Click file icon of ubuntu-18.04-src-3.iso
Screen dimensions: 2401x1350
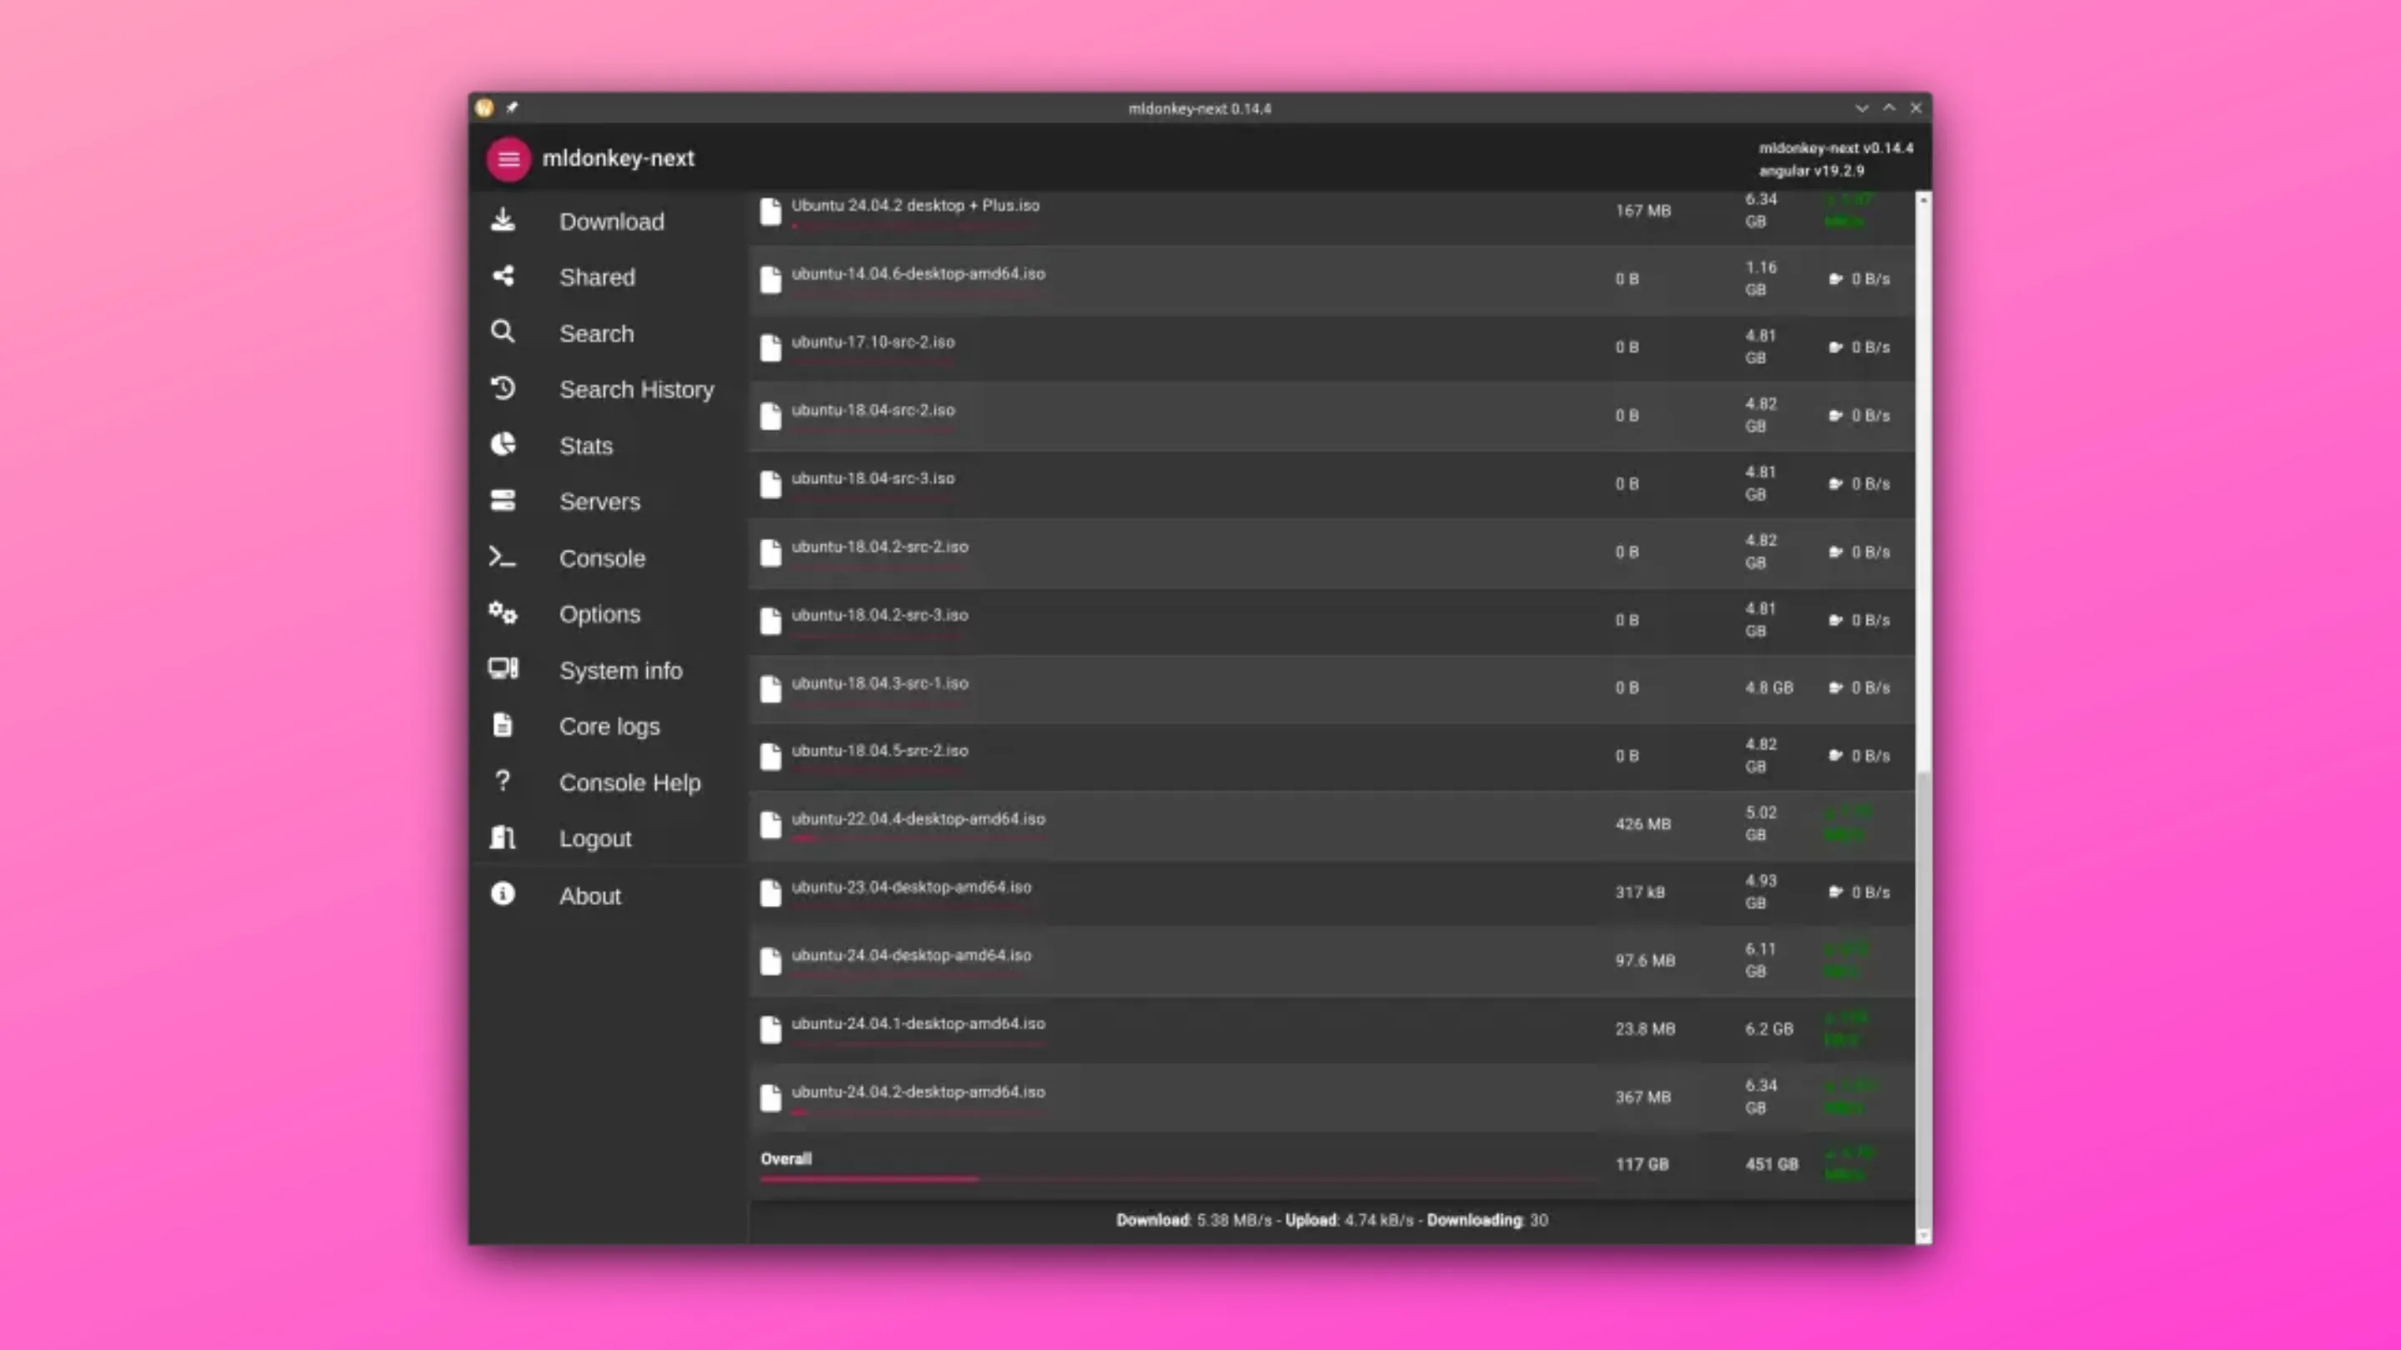769,484
